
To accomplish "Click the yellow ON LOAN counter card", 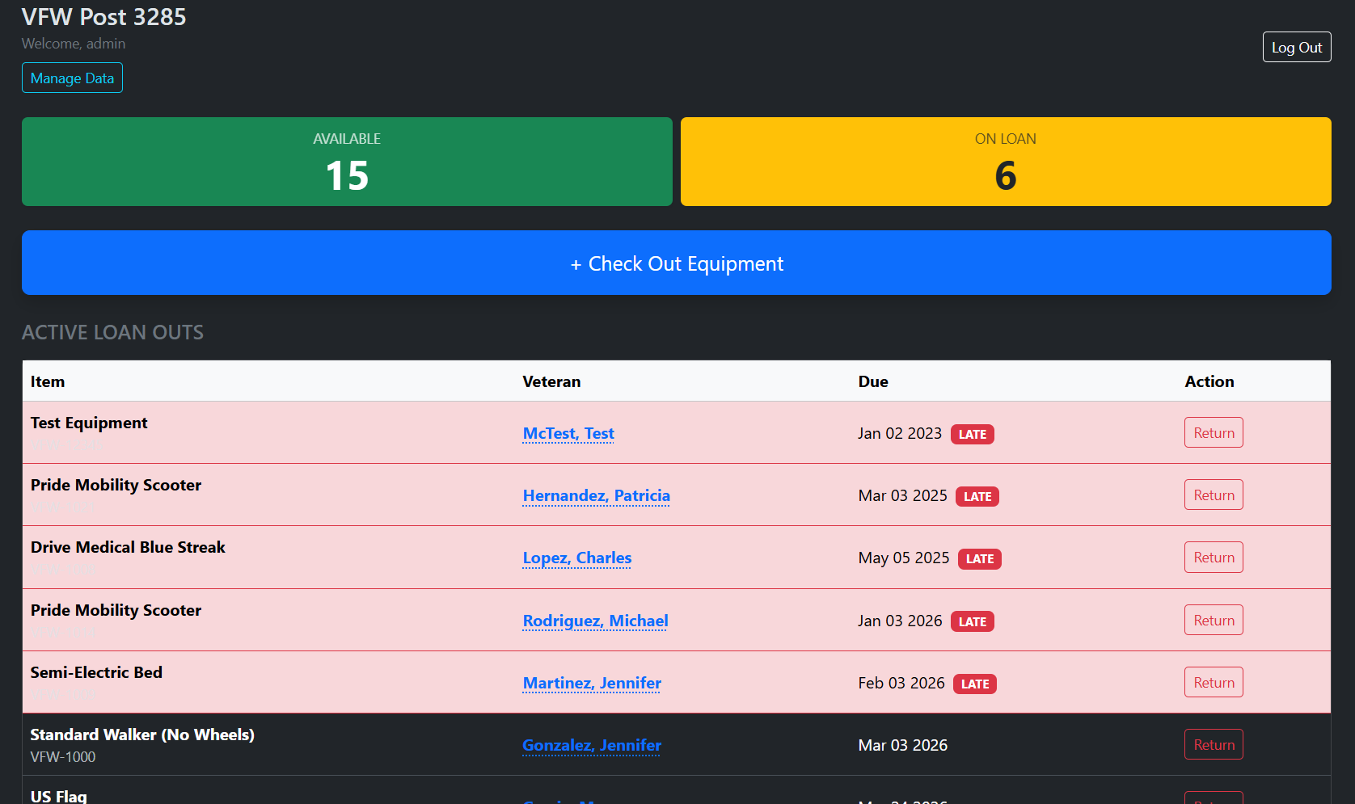I will (1005, 162).
